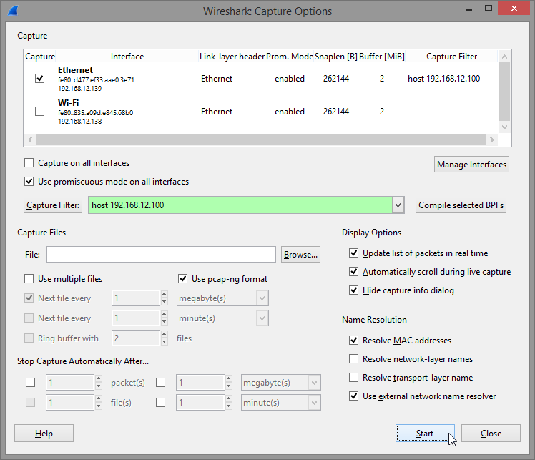Enable Resolve transport-layer name
This screenshot has height=460, width=535.
coord(353,378)
